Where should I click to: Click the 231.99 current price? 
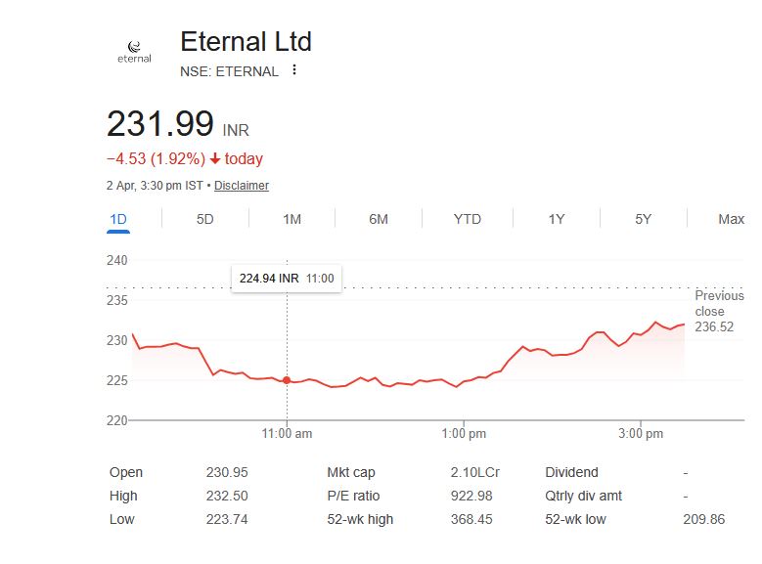point(160,124)
